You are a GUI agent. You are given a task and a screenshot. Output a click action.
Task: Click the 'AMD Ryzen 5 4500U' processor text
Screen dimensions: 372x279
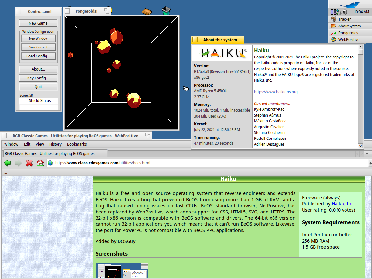[x=211, y=91]
